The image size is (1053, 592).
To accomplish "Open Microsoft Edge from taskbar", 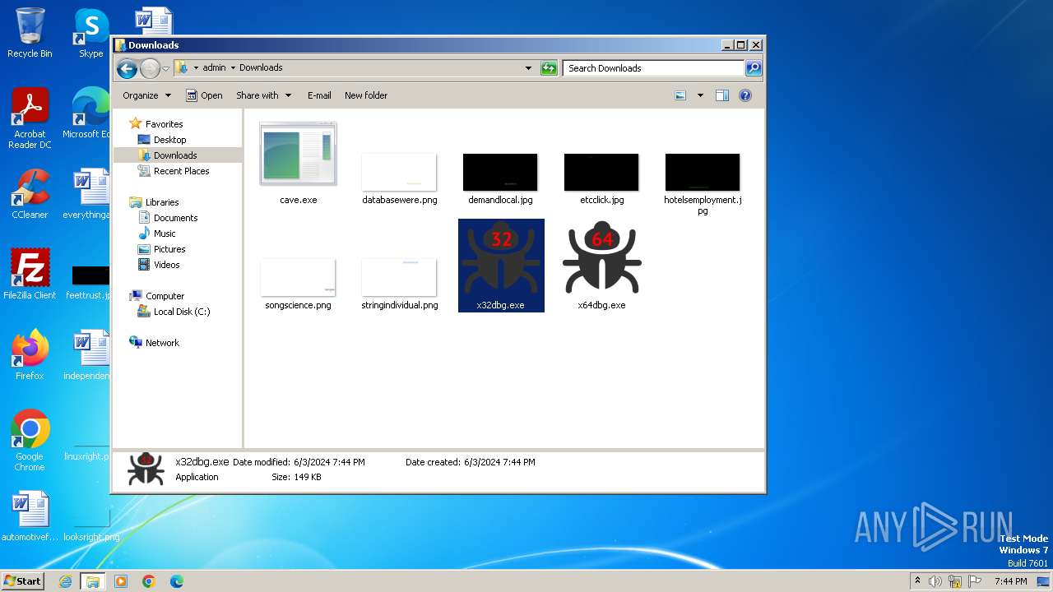I will coord(177,581).
